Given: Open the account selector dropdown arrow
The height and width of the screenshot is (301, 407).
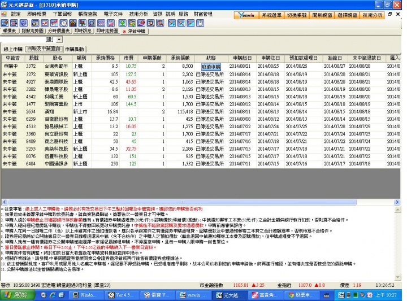Looking at the screenshot, I should [59, 40].
